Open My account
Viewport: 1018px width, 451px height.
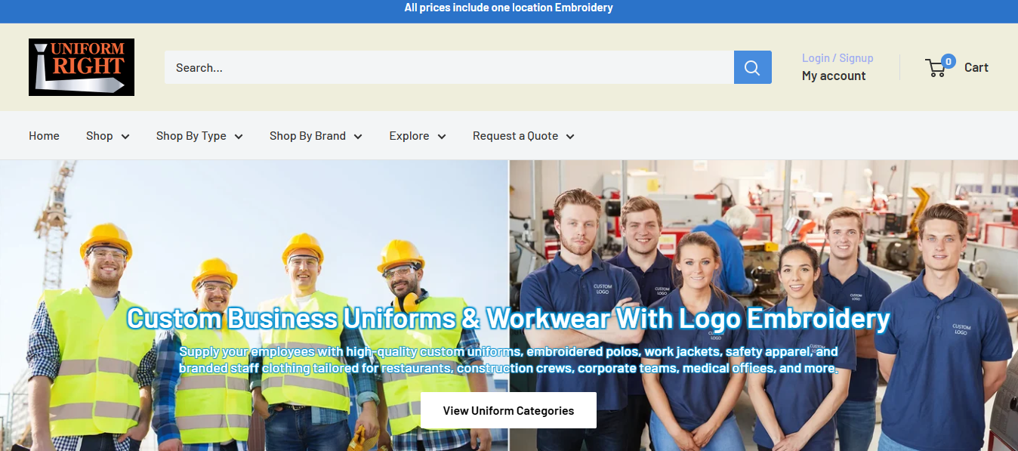pos(834,76)
